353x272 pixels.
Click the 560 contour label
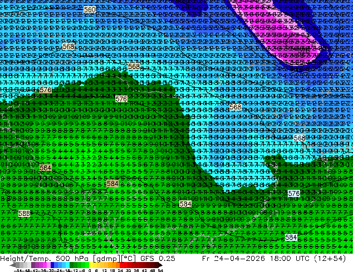click(x=90, y=9)
